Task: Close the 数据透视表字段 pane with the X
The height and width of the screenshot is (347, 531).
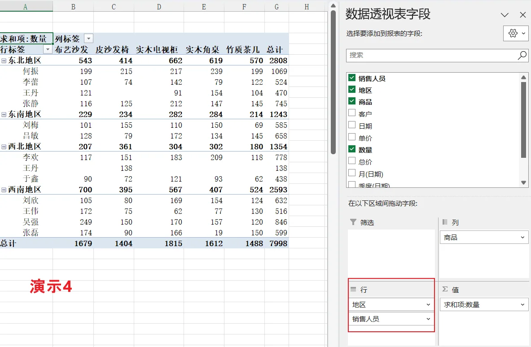Action: (x=523, y=15)
